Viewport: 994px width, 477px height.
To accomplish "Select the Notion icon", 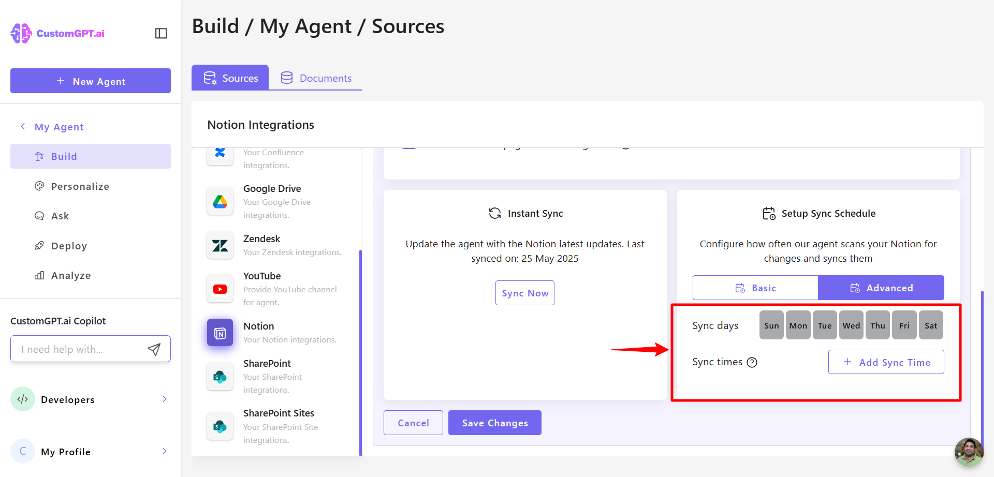I will coord(220,333).
